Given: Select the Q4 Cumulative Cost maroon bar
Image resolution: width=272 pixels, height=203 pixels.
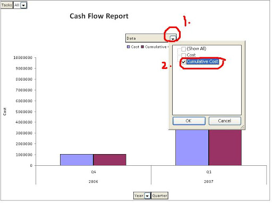Looking at the screenshot, I should (x=110, y=160).
